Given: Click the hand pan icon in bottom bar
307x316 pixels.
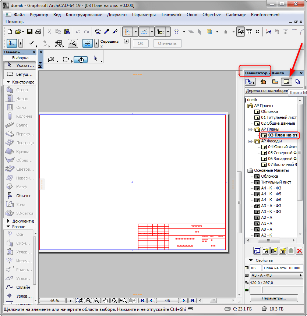Looking at the screenshot, I should [x=105, y=301].
